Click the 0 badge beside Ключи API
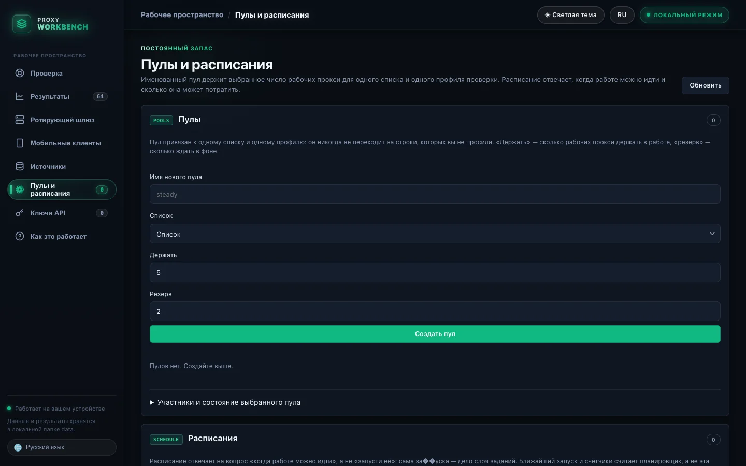The width and height of the screenshot is (746, 466). (x=102, y=213)
